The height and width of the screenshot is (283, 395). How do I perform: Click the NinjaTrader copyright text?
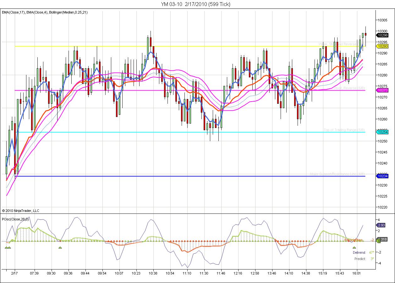pyautogui.click(x=20, y=211)
